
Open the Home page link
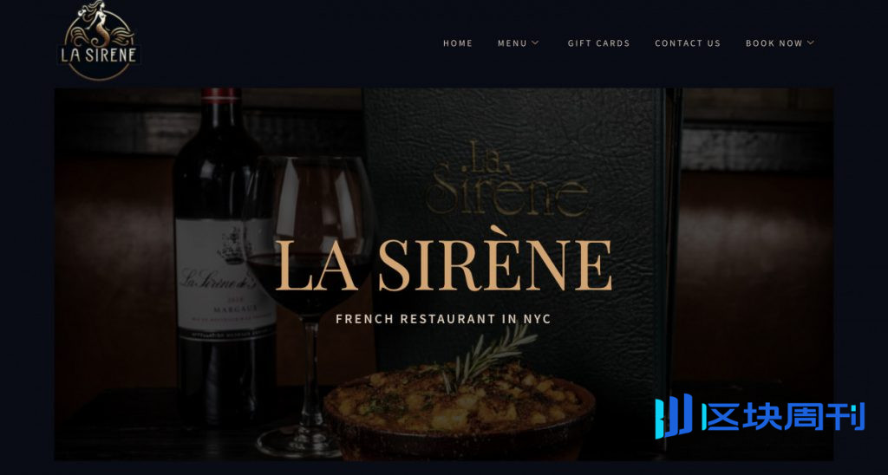[458, 43]
